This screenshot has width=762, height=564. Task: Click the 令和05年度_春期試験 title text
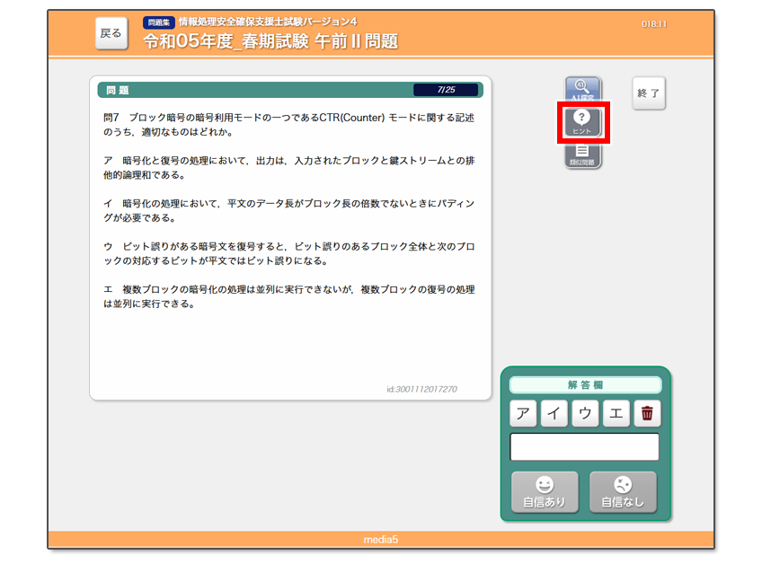click(270, 41)
